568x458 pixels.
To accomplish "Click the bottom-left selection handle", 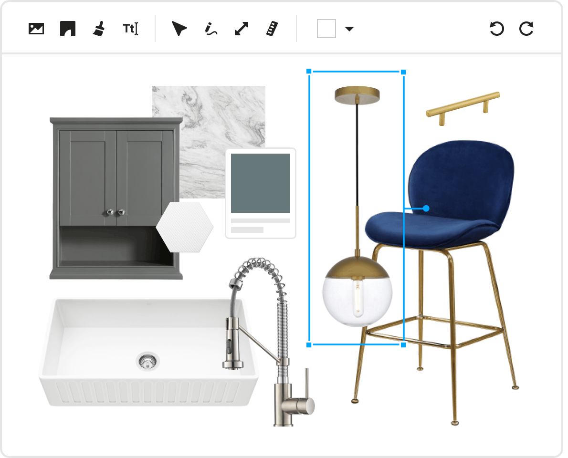I will click(x=309, y=345).
